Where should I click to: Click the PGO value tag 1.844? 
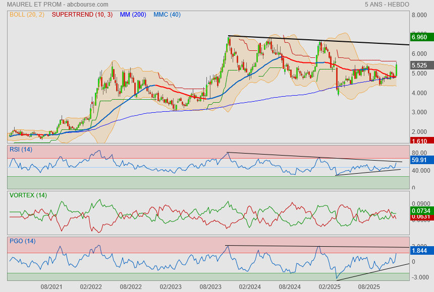[419, 250]
